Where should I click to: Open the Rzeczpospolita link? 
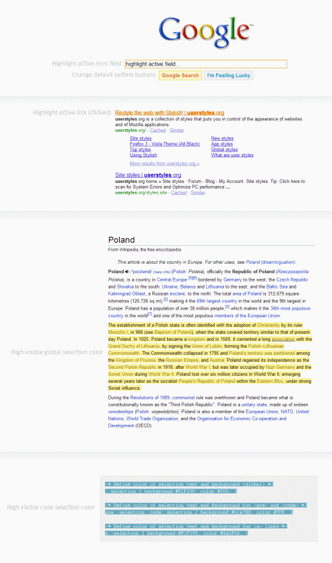tap(293, 272)
